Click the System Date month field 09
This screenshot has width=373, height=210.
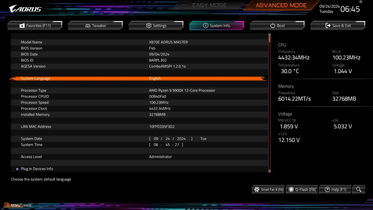coord(156,139)
